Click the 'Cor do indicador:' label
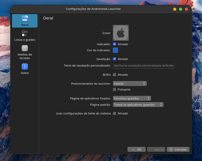The height and width of the screenshot is (161, 202). pyautogui.click(x=99, y=50)
